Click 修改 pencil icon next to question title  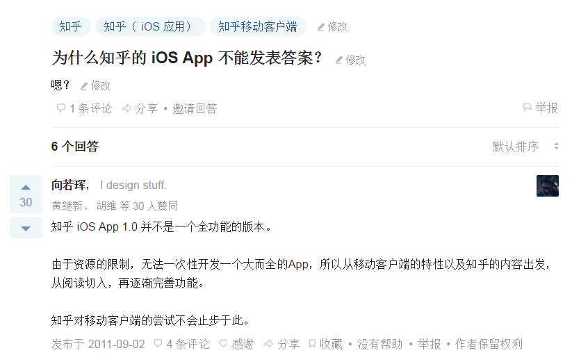point(339,60)
